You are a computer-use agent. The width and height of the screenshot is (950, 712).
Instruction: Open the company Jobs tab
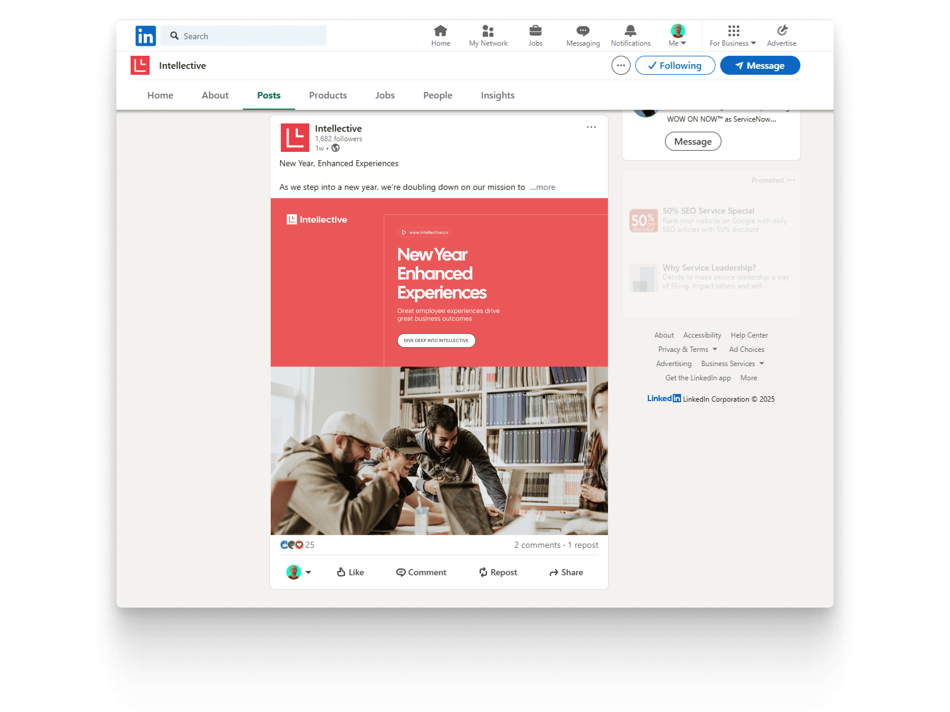pyautogui.click(x=385, y=95)
